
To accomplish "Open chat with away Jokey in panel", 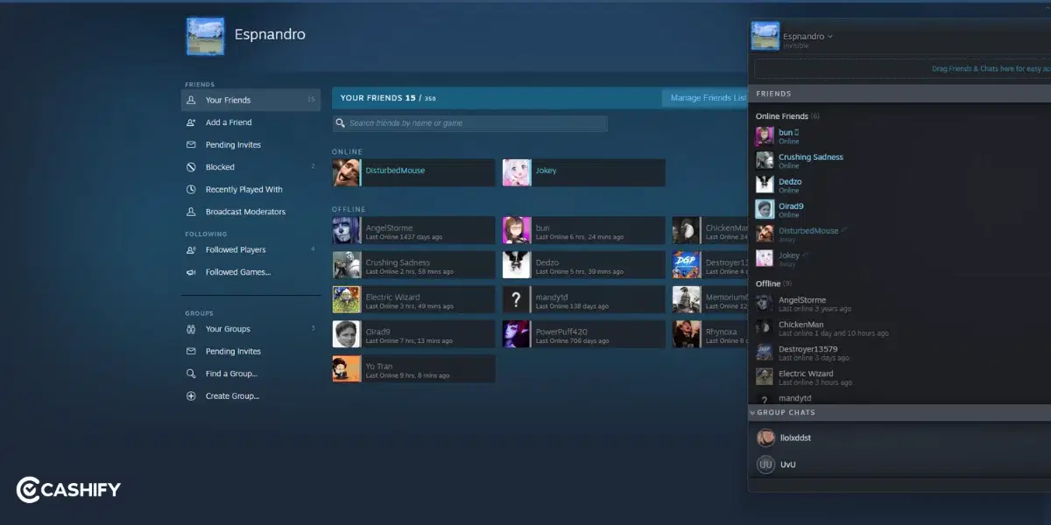I will click(901, 259).
